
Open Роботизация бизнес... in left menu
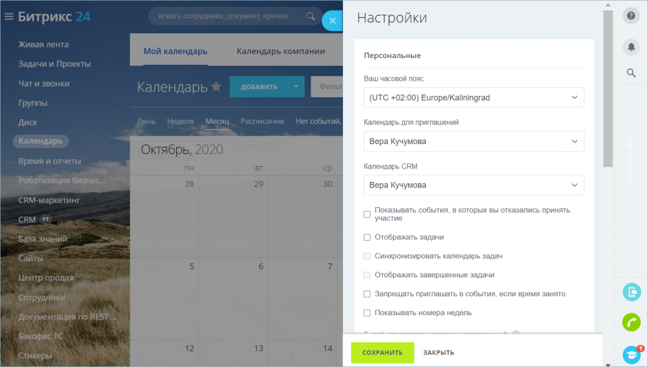click(x=62, y=181)
